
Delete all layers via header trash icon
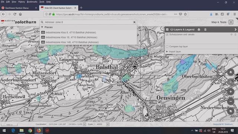click(205, 30)
